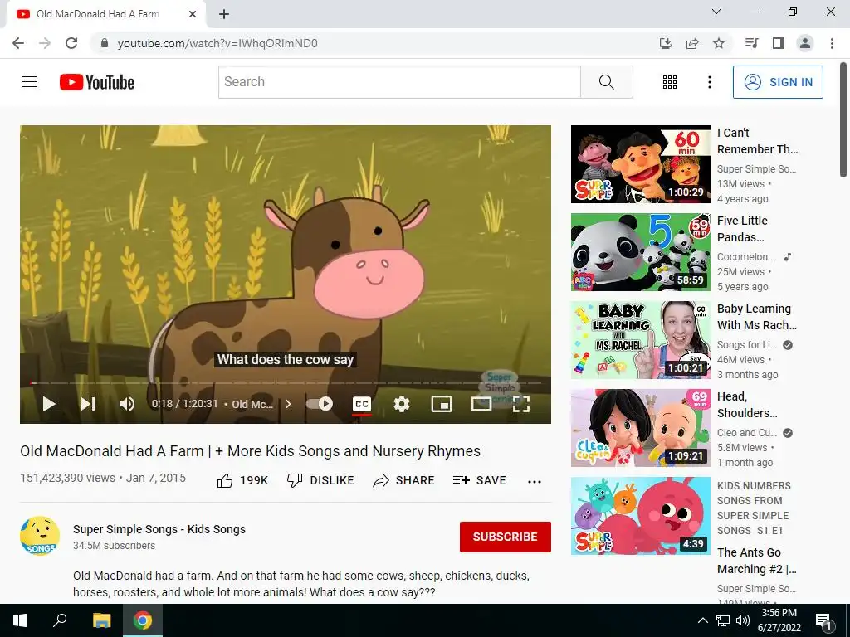Turn off autoplay toggle
This screenshot has height=637, width=850.
[x=320, y=404]
